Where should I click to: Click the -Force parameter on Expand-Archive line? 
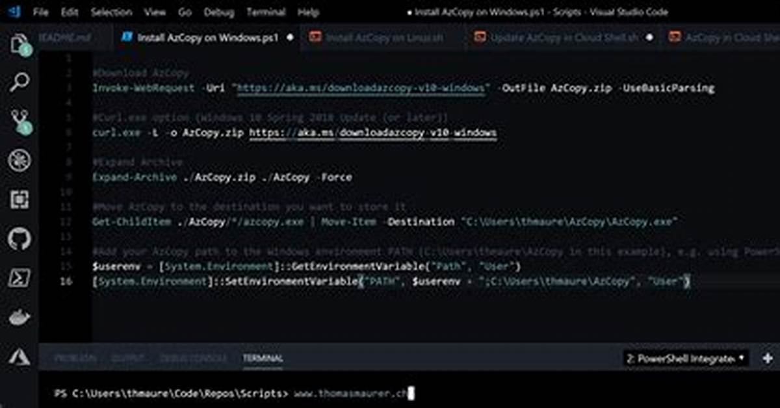pos(336,177)
